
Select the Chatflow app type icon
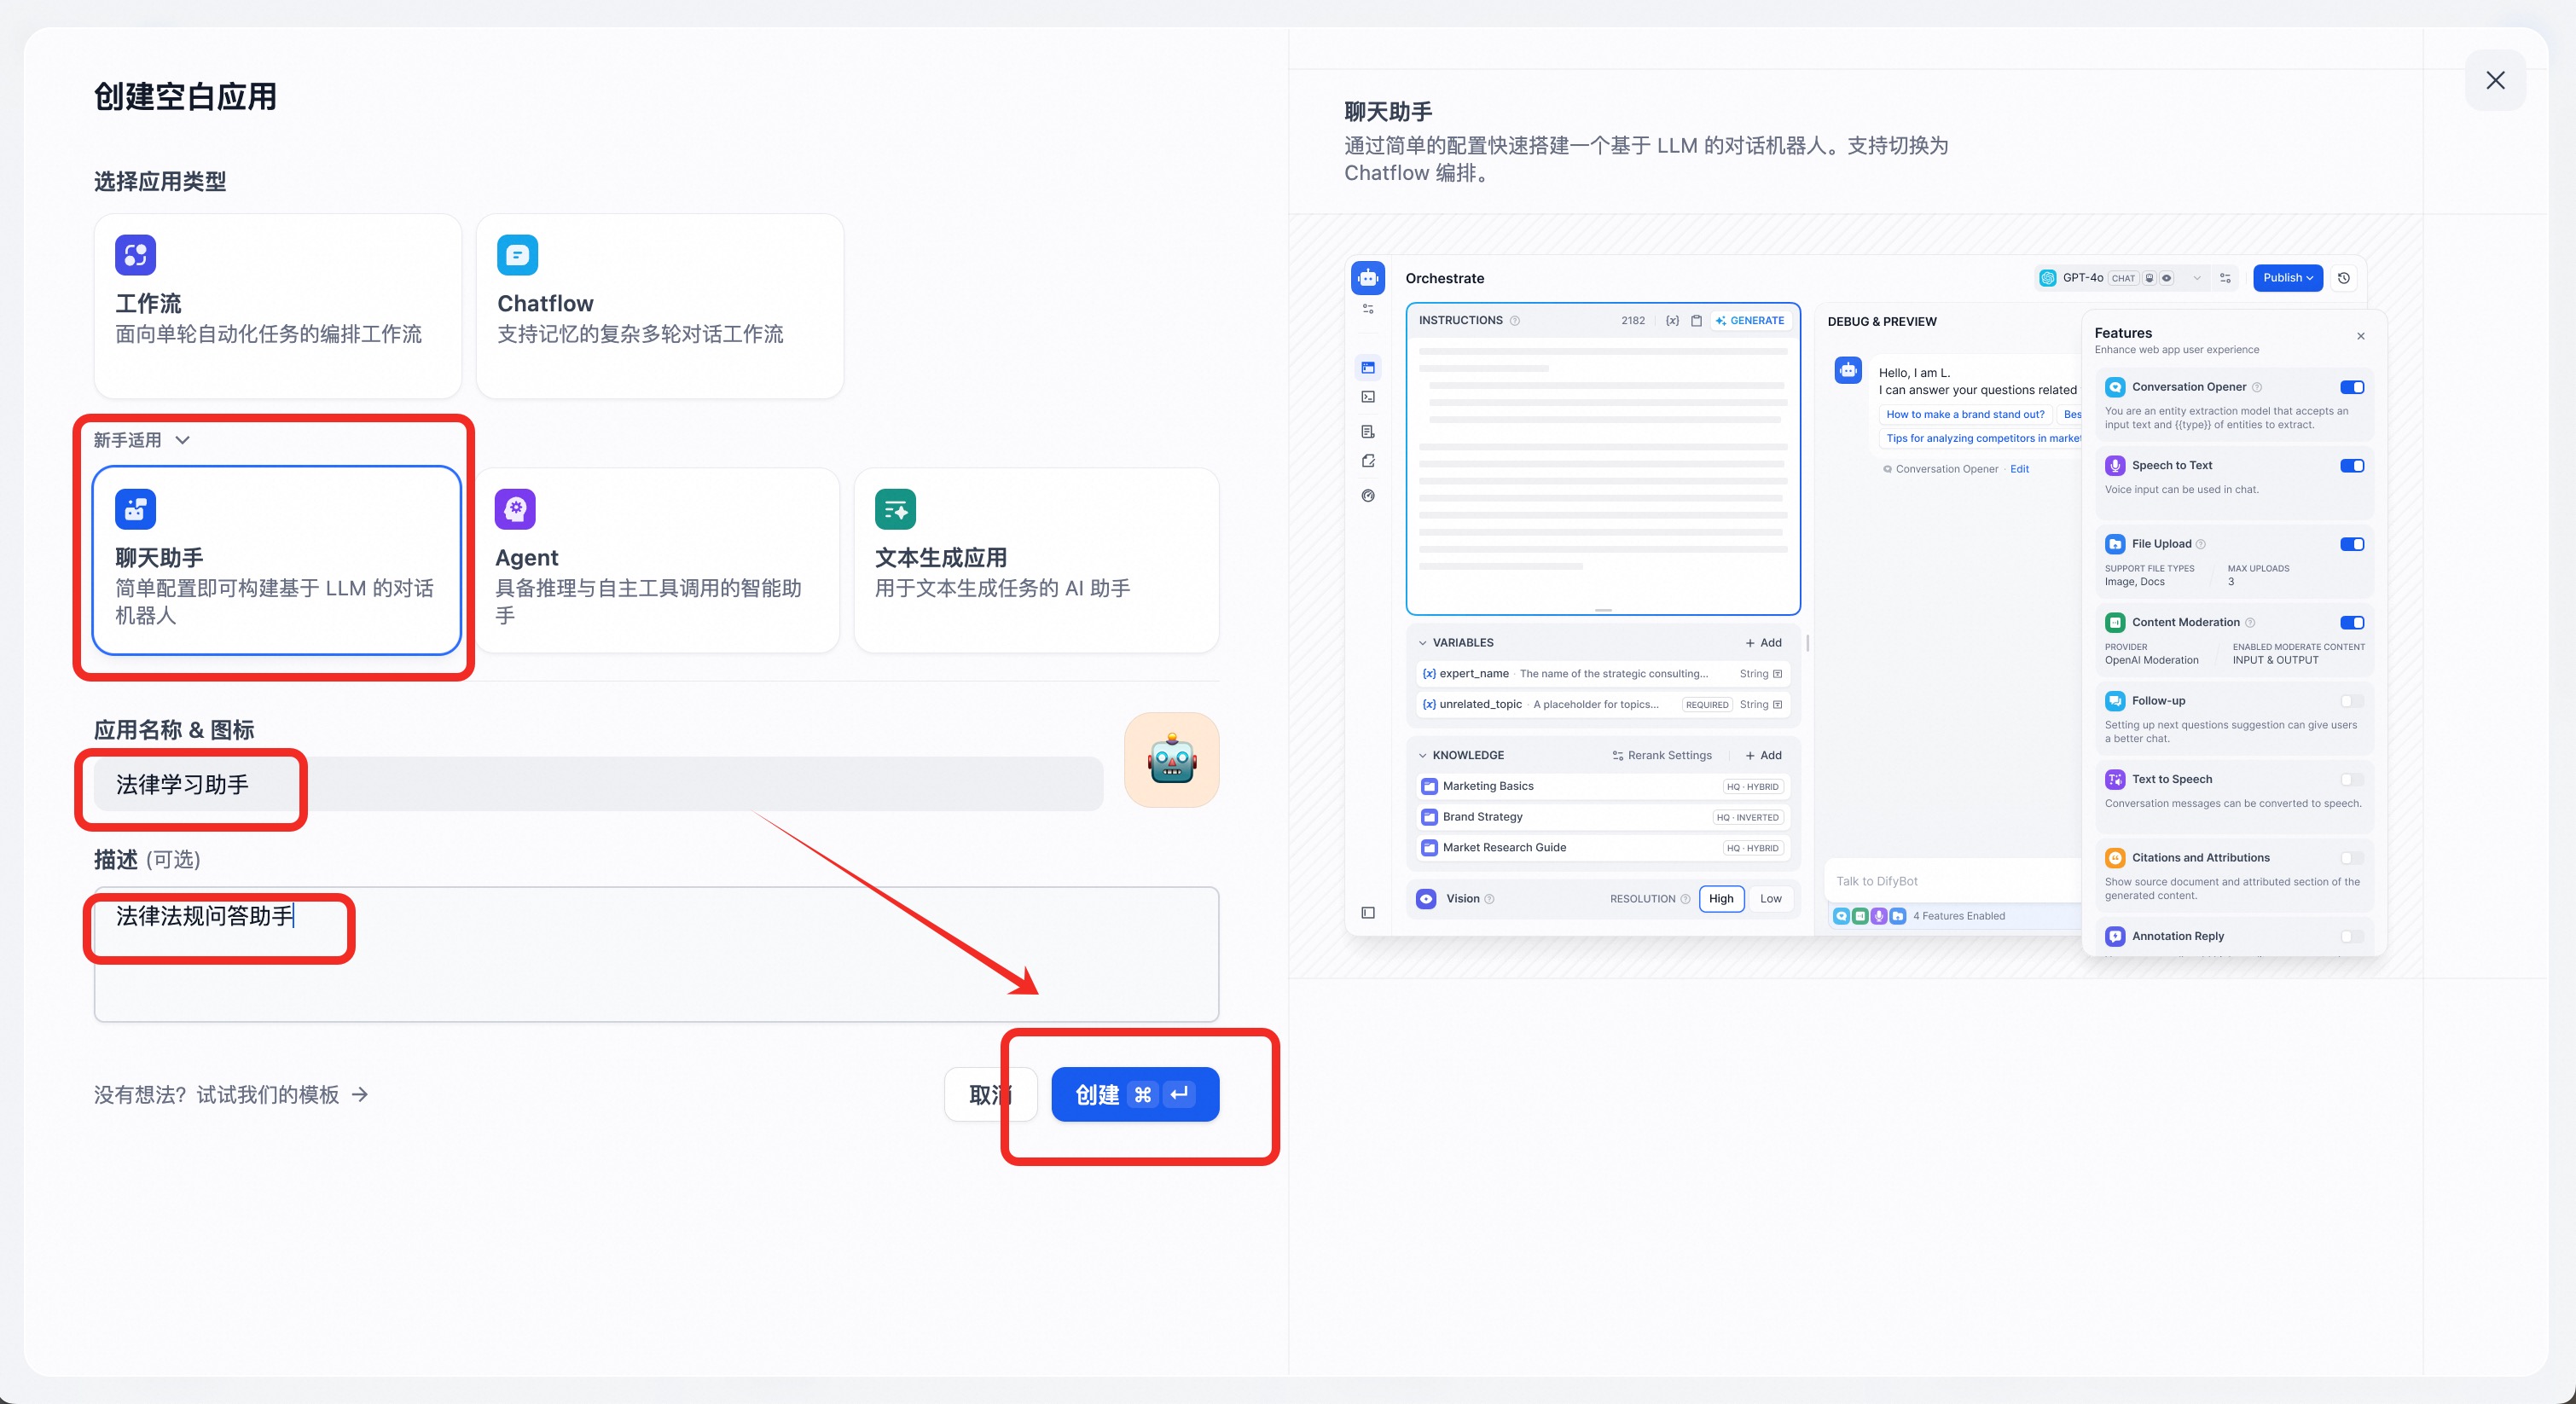click(517, 255)
